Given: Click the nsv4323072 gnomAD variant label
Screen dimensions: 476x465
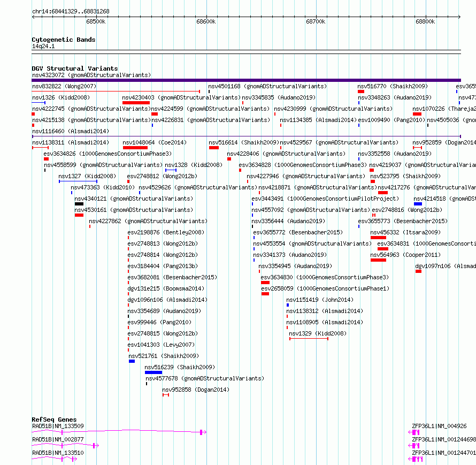Looking at the screenshot, I should click(x=91, y=75).
